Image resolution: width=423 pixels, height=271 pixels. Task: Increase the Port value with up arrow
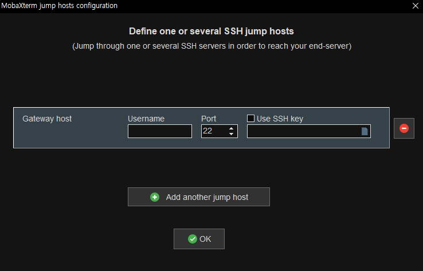231,128
